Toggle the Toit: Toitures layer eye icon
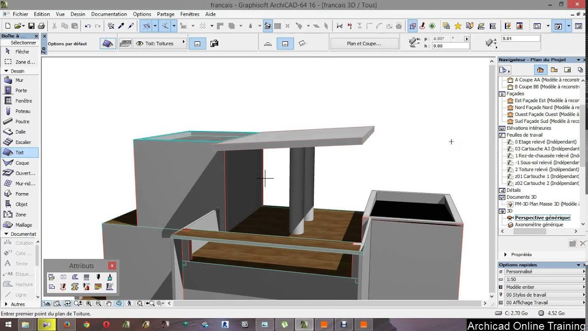This screenshot has height=331, width=588. click(x=140, y=44)
